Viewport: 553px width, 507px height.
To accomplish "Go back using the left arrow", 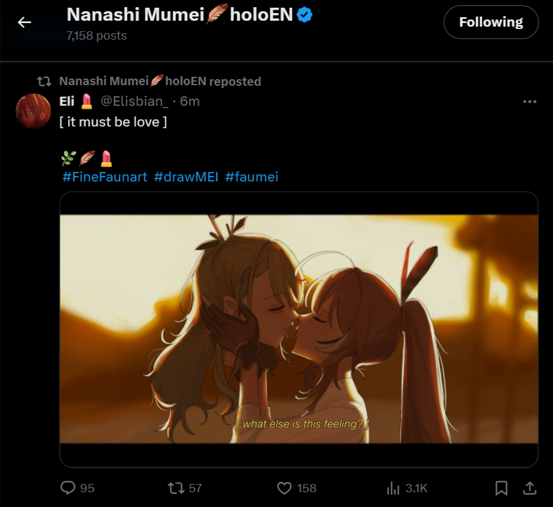I will 24,22.
